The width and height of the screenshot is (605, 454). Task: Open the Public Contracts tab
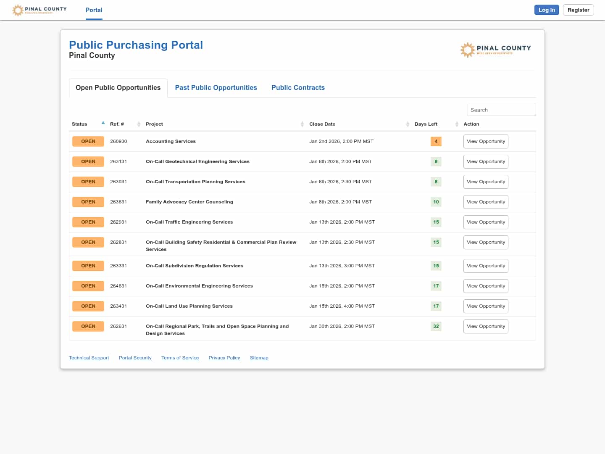pos(298,88)
